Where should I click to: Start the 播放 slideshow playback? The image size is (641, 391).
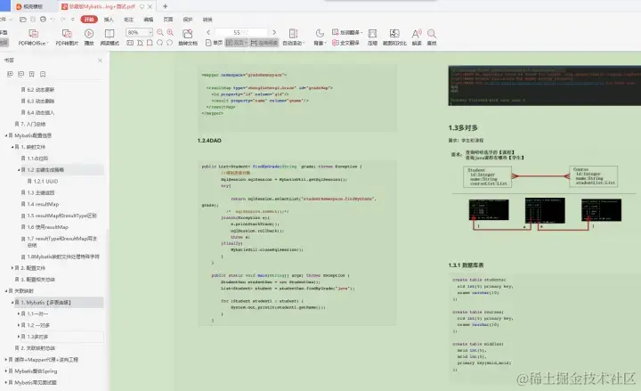89,34
